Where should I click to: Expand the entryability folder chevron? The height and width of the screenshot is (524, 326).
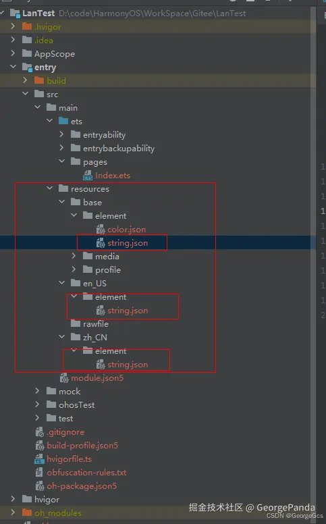click(x=62, y=134)
